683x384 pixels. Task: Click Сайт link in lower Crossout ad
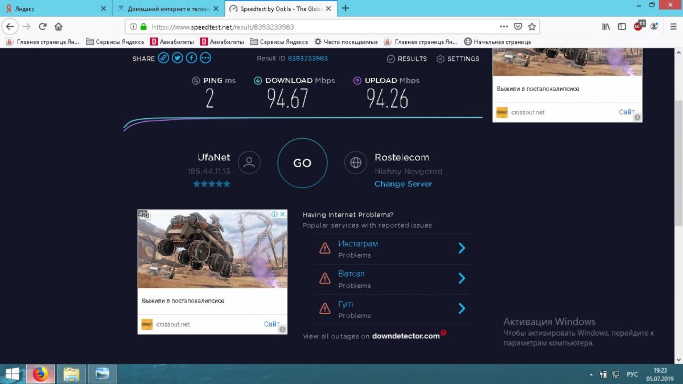coord(272,324)
